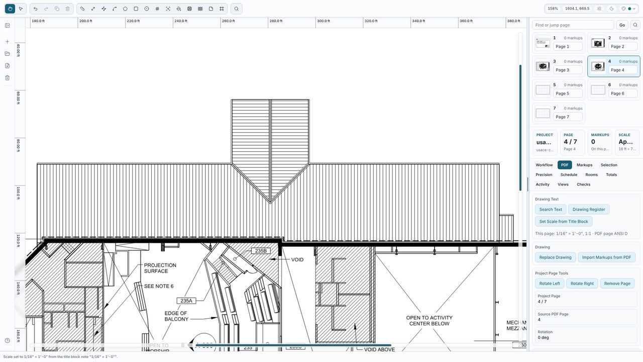The image size is (643, 362).
Task: Open the sliders settings icon
Action: 599,9
